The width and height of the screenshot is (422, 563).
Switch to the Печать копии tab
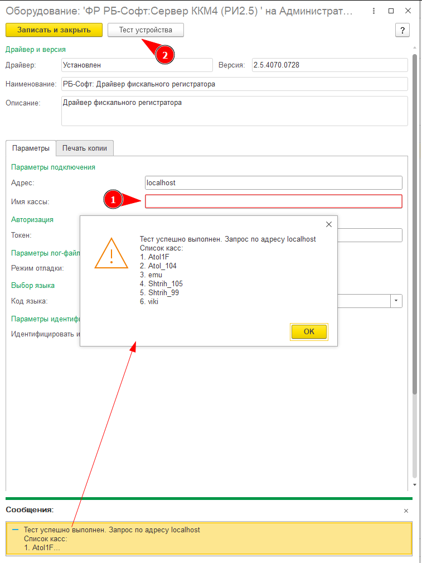pyautogui.click(x=85, y=148)
